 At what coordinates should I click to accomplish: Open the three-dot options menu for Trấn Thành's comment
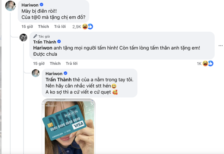point(220,45)
